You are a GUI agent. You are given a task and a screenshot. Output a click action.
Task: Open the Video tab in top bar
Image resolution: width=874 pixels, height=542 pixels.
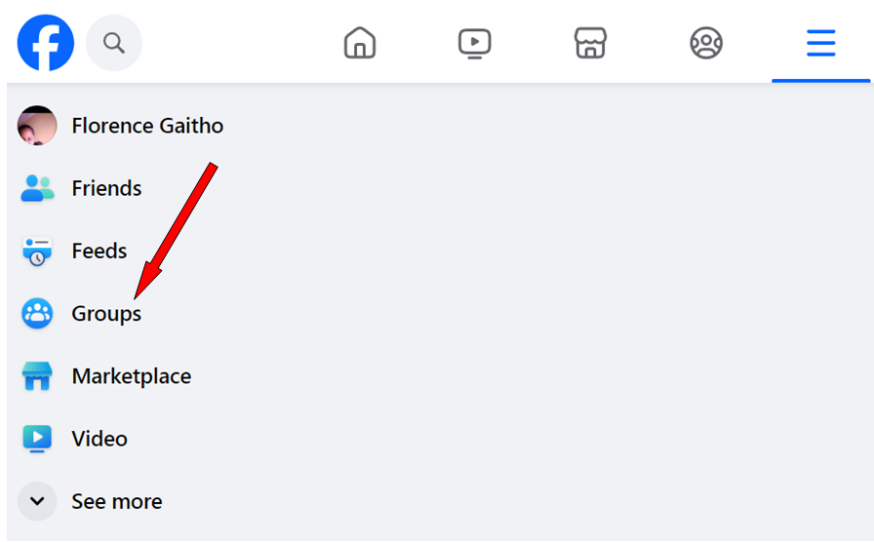pyautogui.click(x=475, y=43)
